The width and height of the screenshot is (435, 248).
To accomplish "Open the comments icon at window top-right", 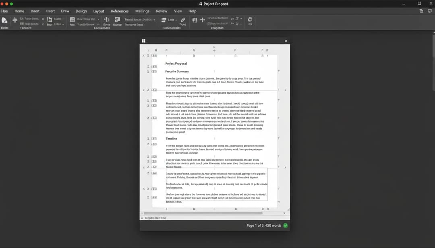I will 421,11.
